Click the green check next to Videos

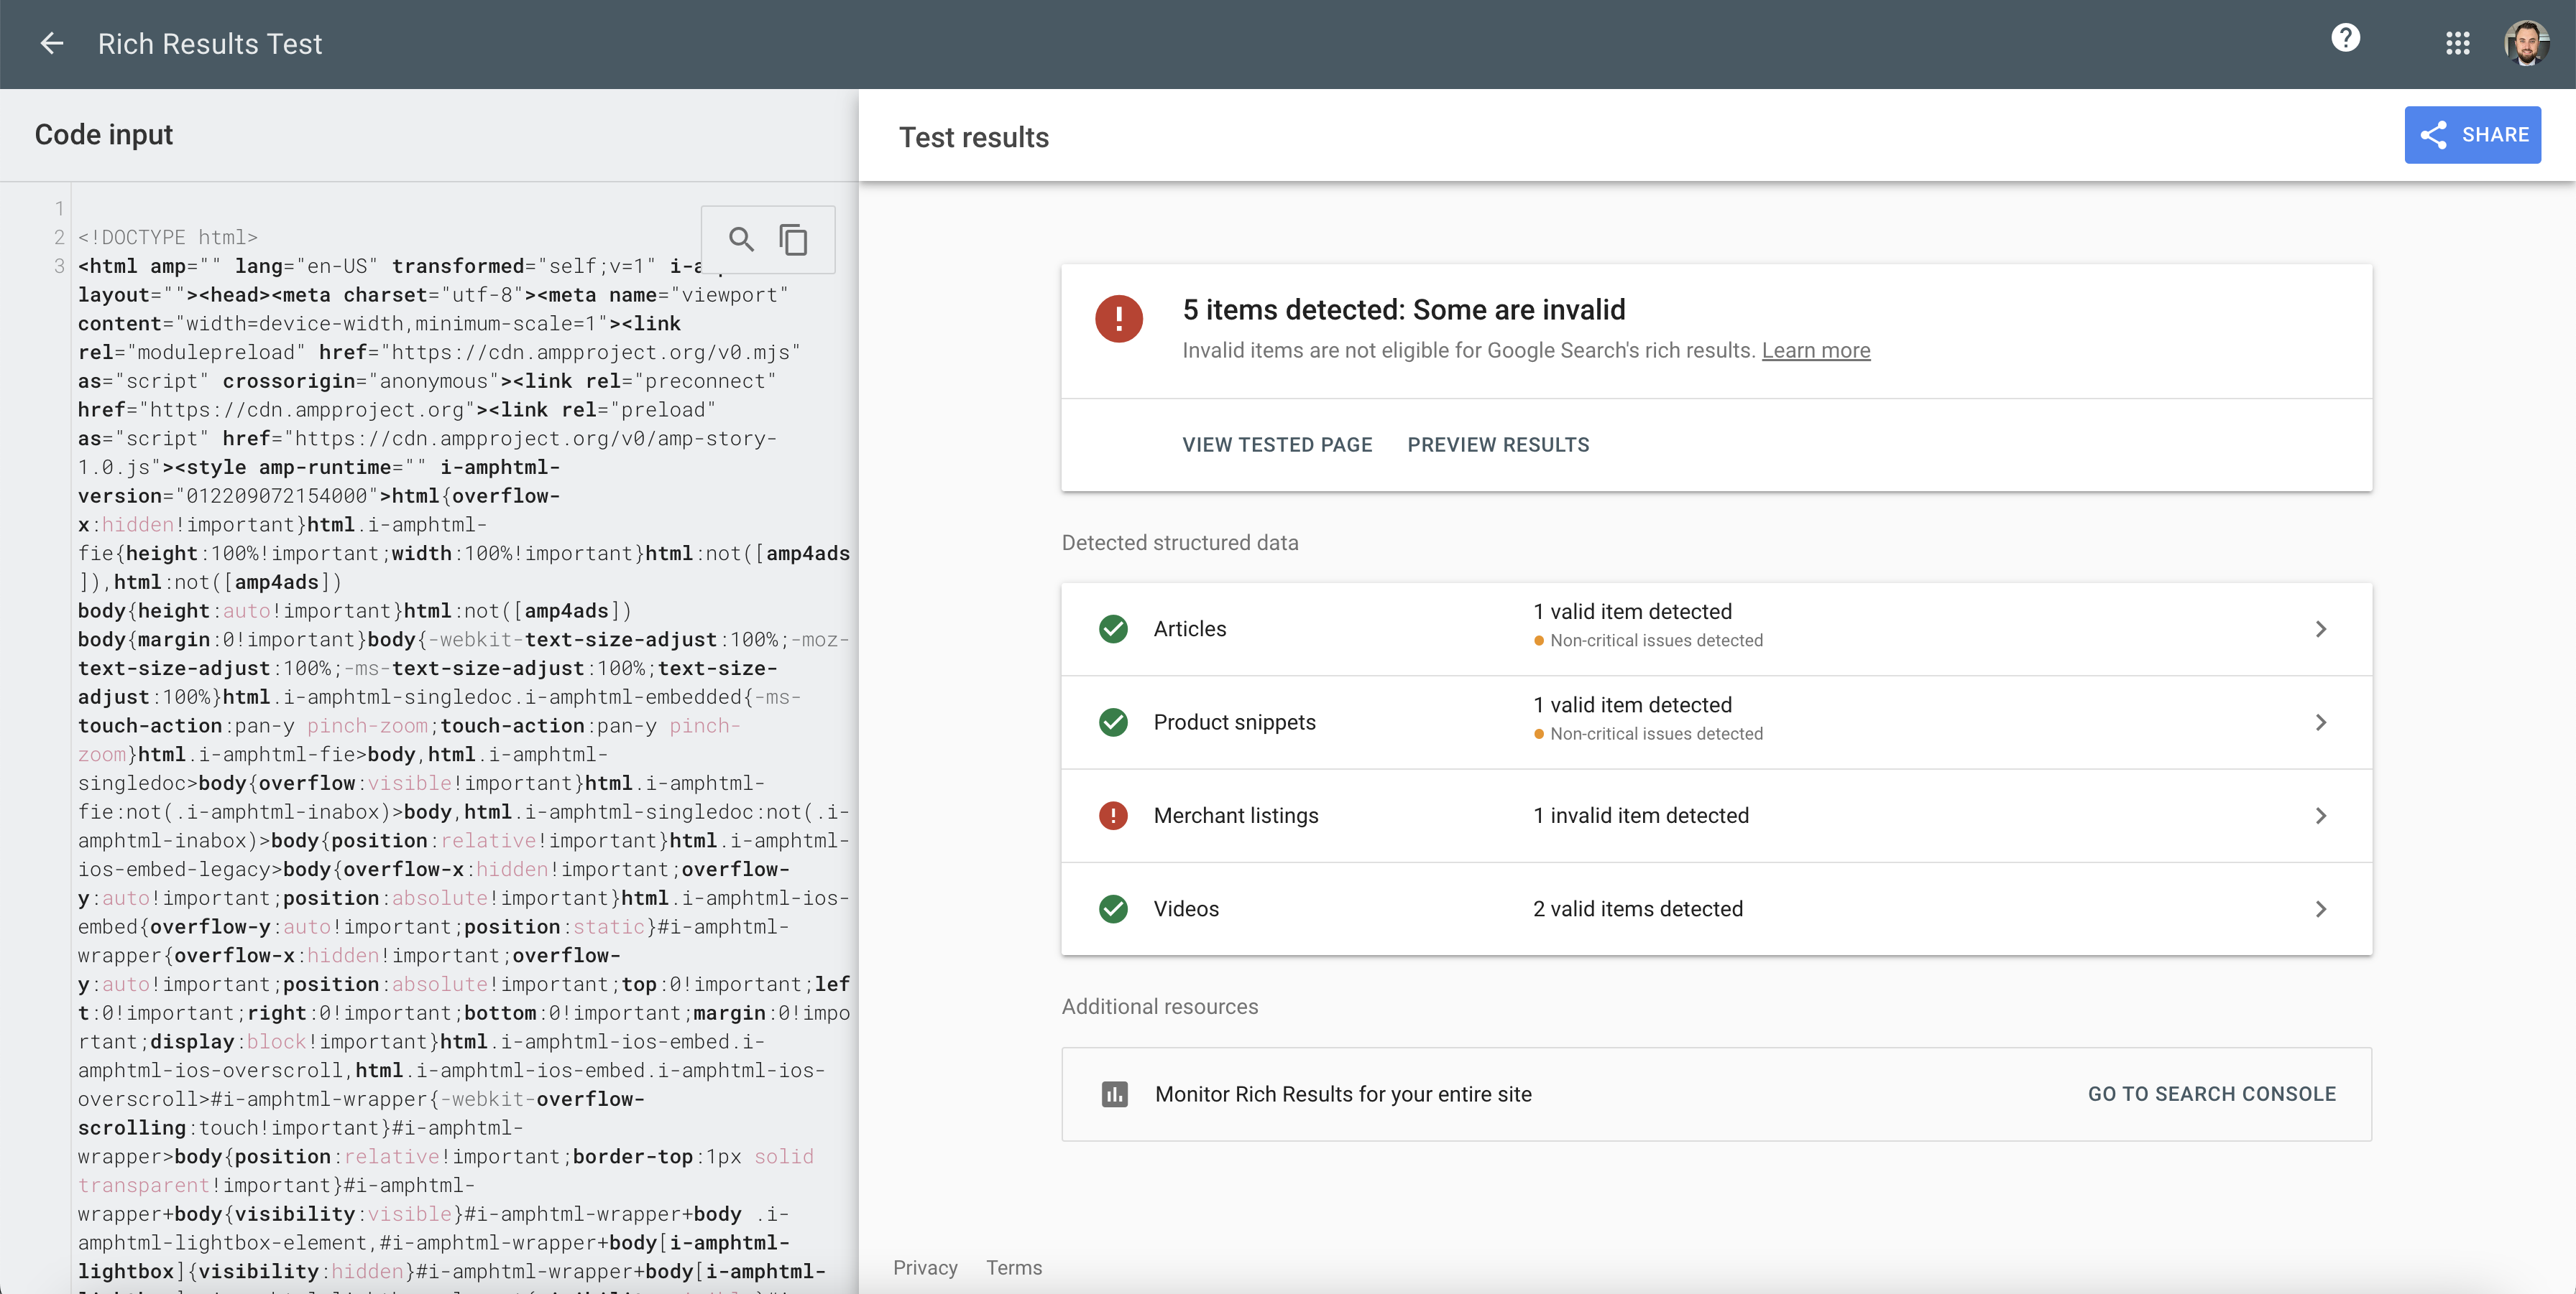[x=1113, y=908]
